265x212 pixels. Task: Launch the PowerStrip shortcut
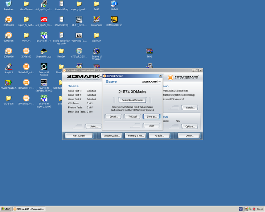point(96,22)
